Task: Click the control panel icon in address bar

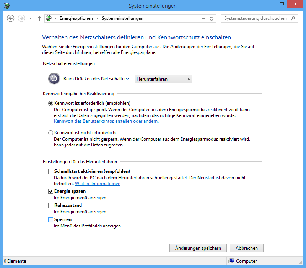Action: [49, 18]
